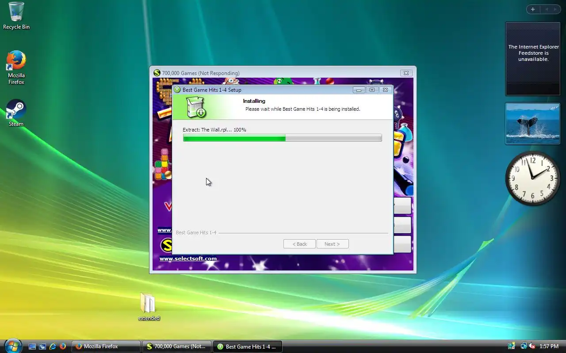
Task: Click the muted volume tray icon
Action: tap(532, 346)
